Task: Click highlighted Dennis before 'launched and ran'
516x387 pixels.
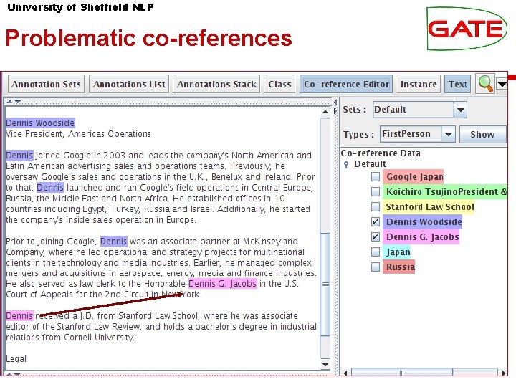Action: click(50, 187)
